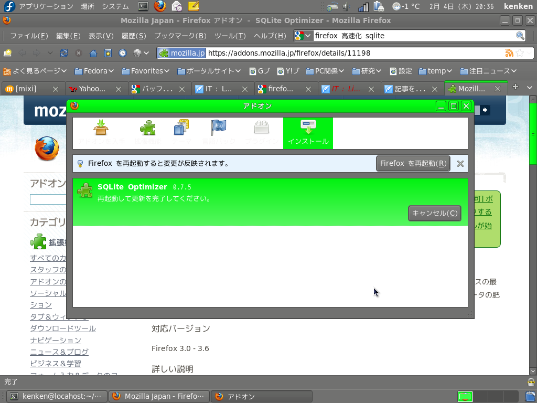Open the テーマ panel icon
This screenshot has height=403, width=537.
[180, 128]
